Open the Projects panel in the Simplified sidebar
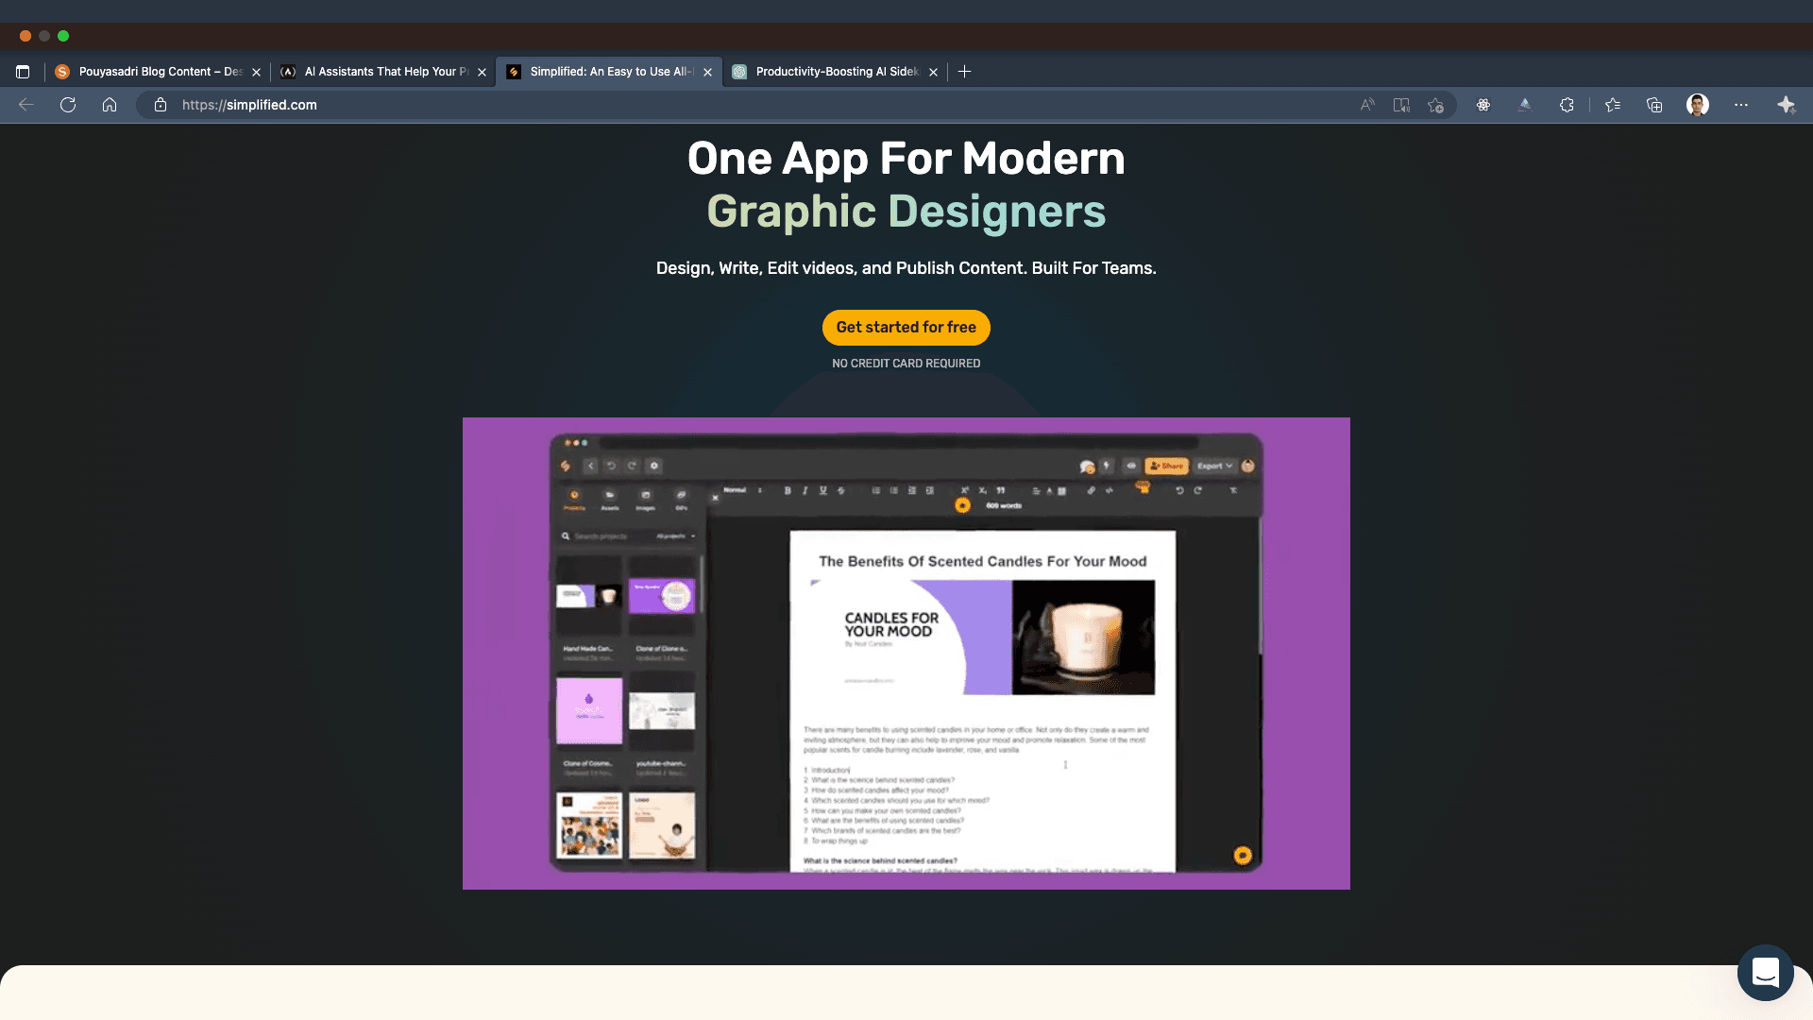The image size is (1813, 1020). click(574, 498)
